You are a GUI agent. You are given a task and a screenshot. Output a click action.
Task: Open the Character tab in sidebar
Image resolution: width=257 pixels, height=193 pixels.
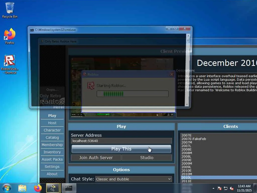(x=52, y=130)
